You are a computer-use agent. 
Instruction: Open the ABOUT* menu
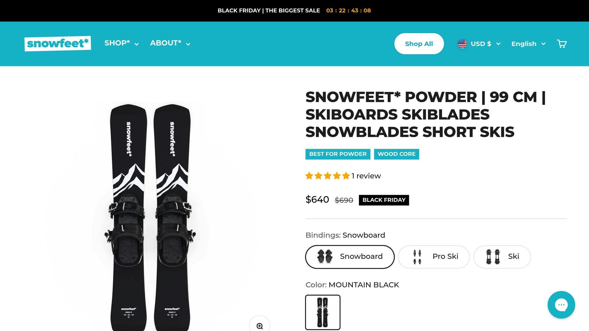pyautogui.click(x=169, y=43)
